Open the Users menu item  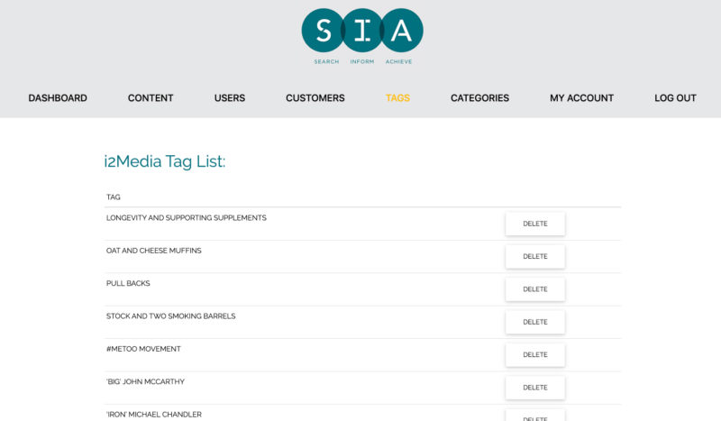tap(230, 98)
